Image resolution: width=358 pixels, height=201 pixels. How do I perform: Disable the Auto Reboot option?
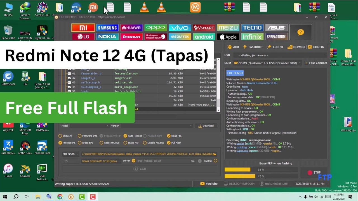[x=132, y=136]
